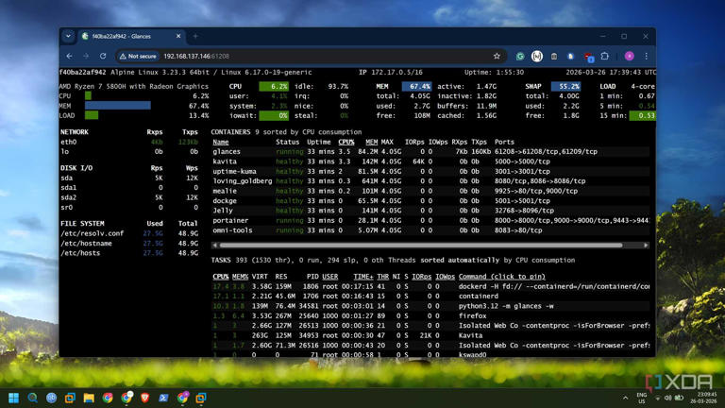Image resolution: width=725 pixels, height=408 pixels.
Task: Click the Windows Start button
Action: tap(14, 398)
